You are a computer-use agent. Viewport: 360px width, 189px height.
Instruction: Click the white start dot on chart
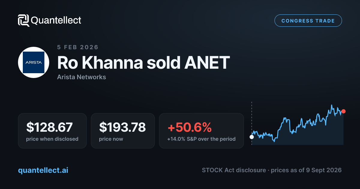tap(252, 137)
